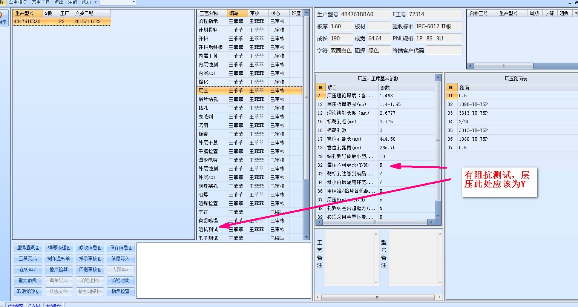Select the 钻孔 process row
Viewport: 578px width, 307px height.
click(x=250, y=108)
